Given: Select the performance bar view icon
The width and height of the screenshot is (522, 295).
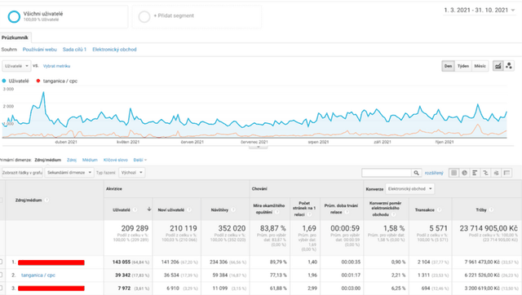Looking at the screenshot, I should click(x=475, y=173).
